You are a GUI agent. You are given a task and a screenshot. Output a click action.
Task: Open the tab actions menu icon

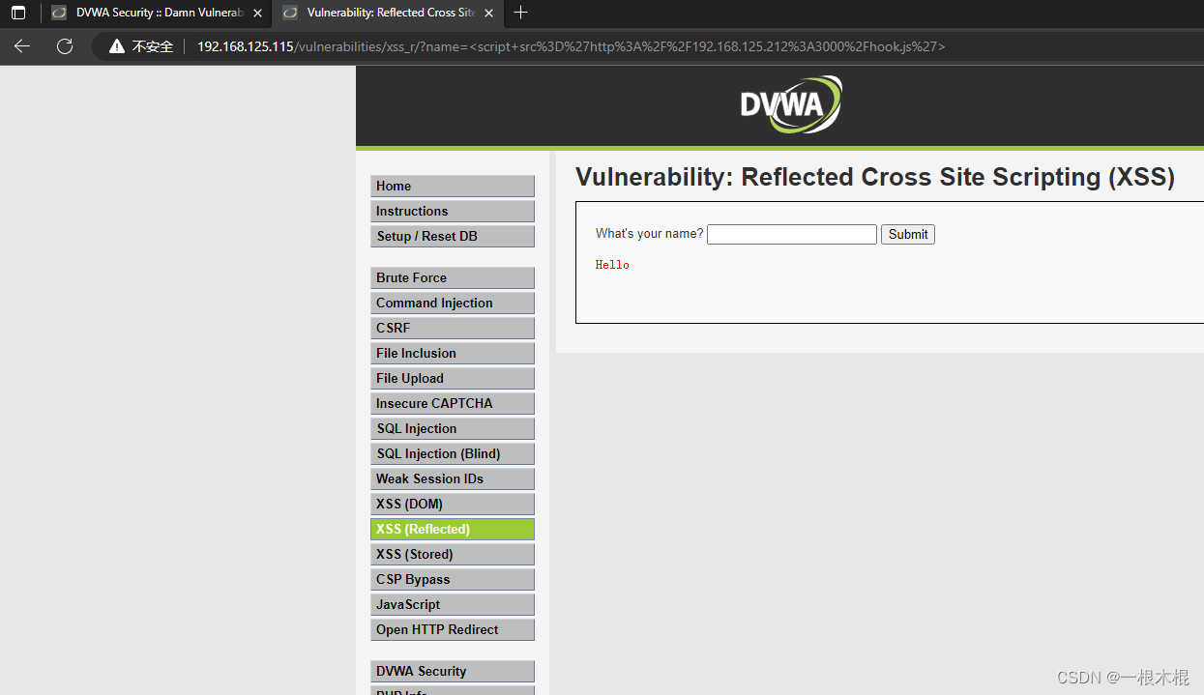click(x=18, y=13)
